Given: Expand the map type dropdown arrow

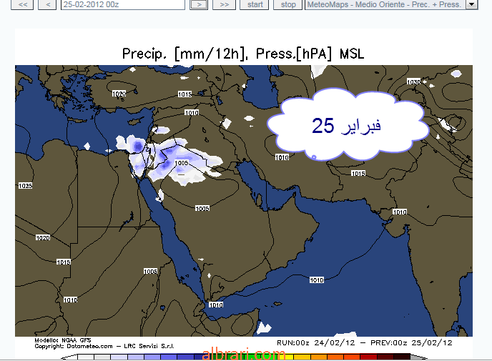Looking at the screenshot, I should tap(471, 5).
